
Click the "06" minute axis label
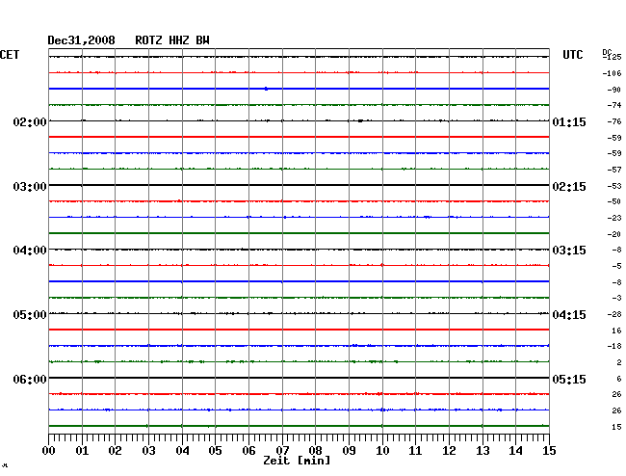(x=248, y=451)
